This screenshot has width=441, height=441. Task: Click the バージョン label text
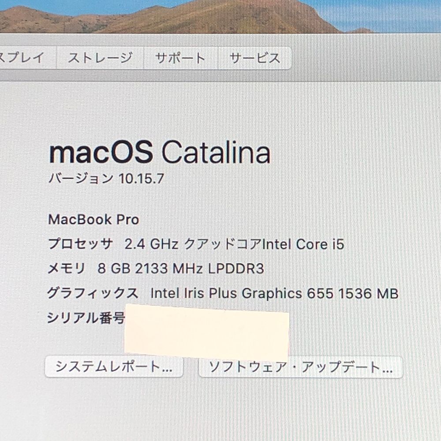[x=81, y=178]
